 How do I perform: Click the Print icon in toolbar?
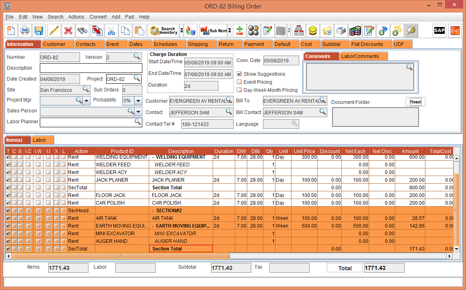pos(25,31)
